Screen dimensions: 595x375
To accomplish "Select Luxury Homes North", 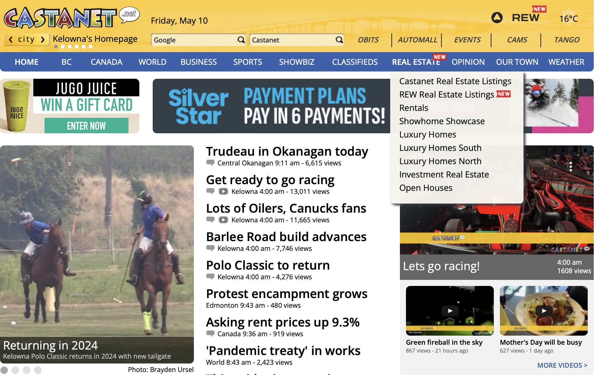I will point(440,161).
